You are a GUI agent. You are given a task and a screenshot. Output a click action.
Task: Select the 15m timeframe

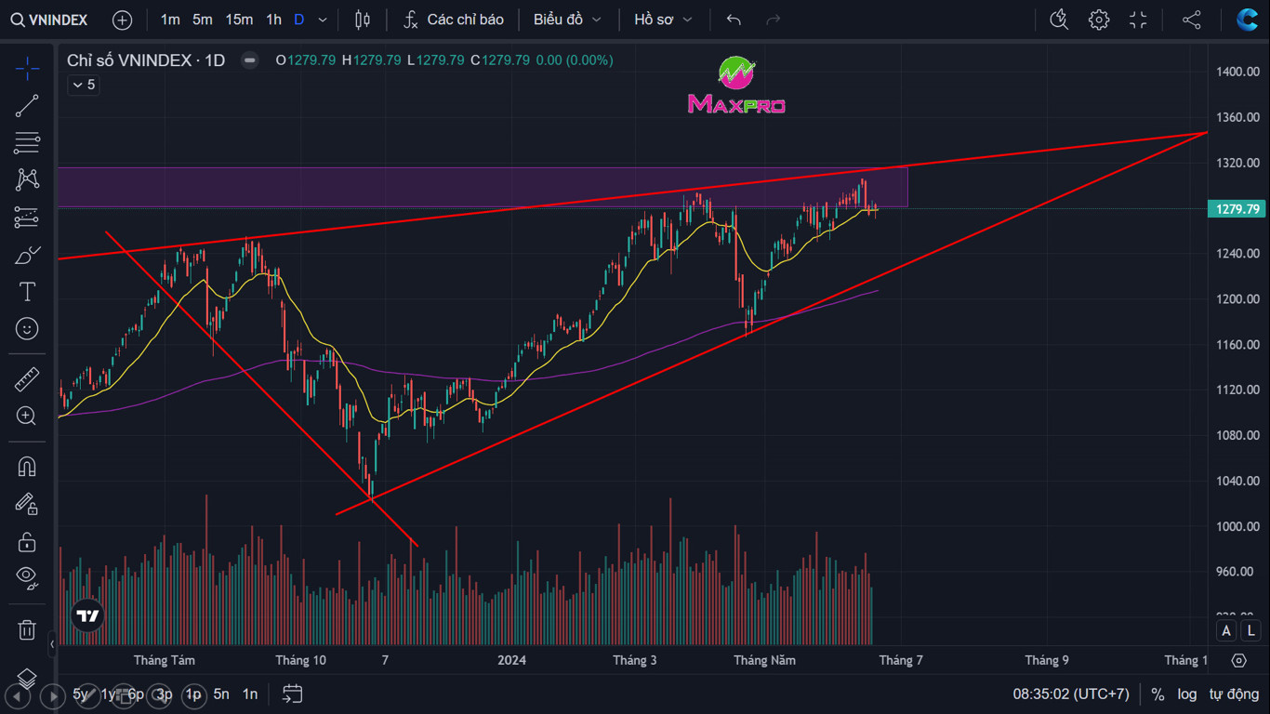point(239,20)
